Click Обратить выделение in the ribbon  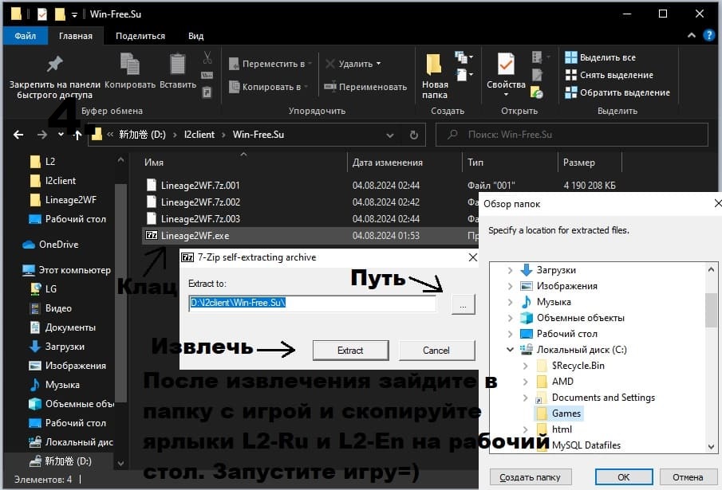click(x=617, y=92)
